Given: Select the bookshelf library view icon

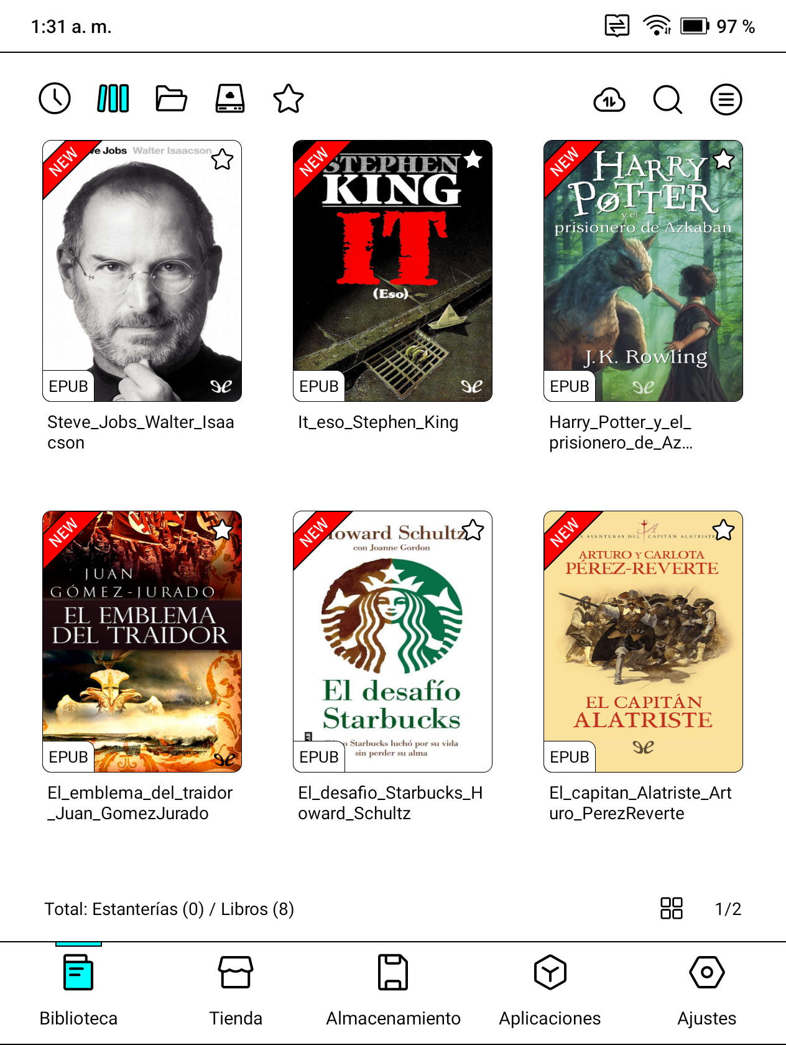Looking at the screenshot, I should (x=113, y=98).
